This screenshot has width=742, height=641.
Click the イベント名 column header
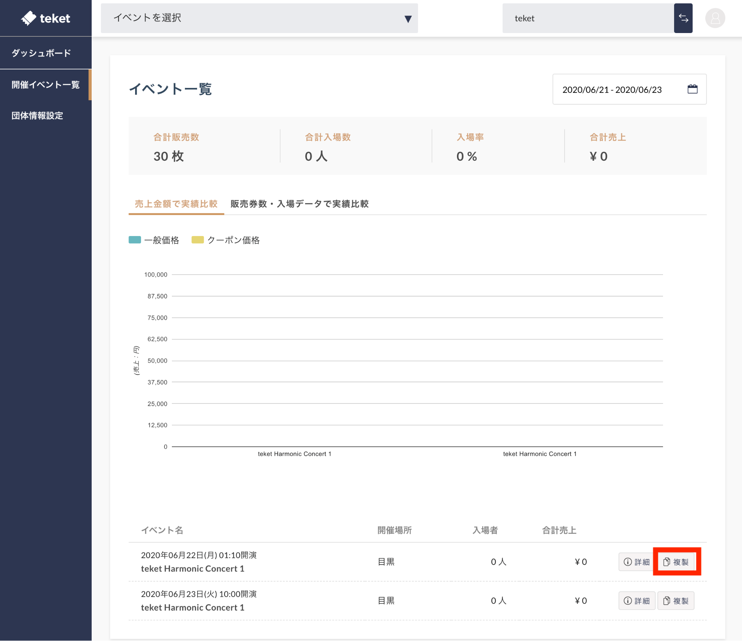[x=162, y=530]
